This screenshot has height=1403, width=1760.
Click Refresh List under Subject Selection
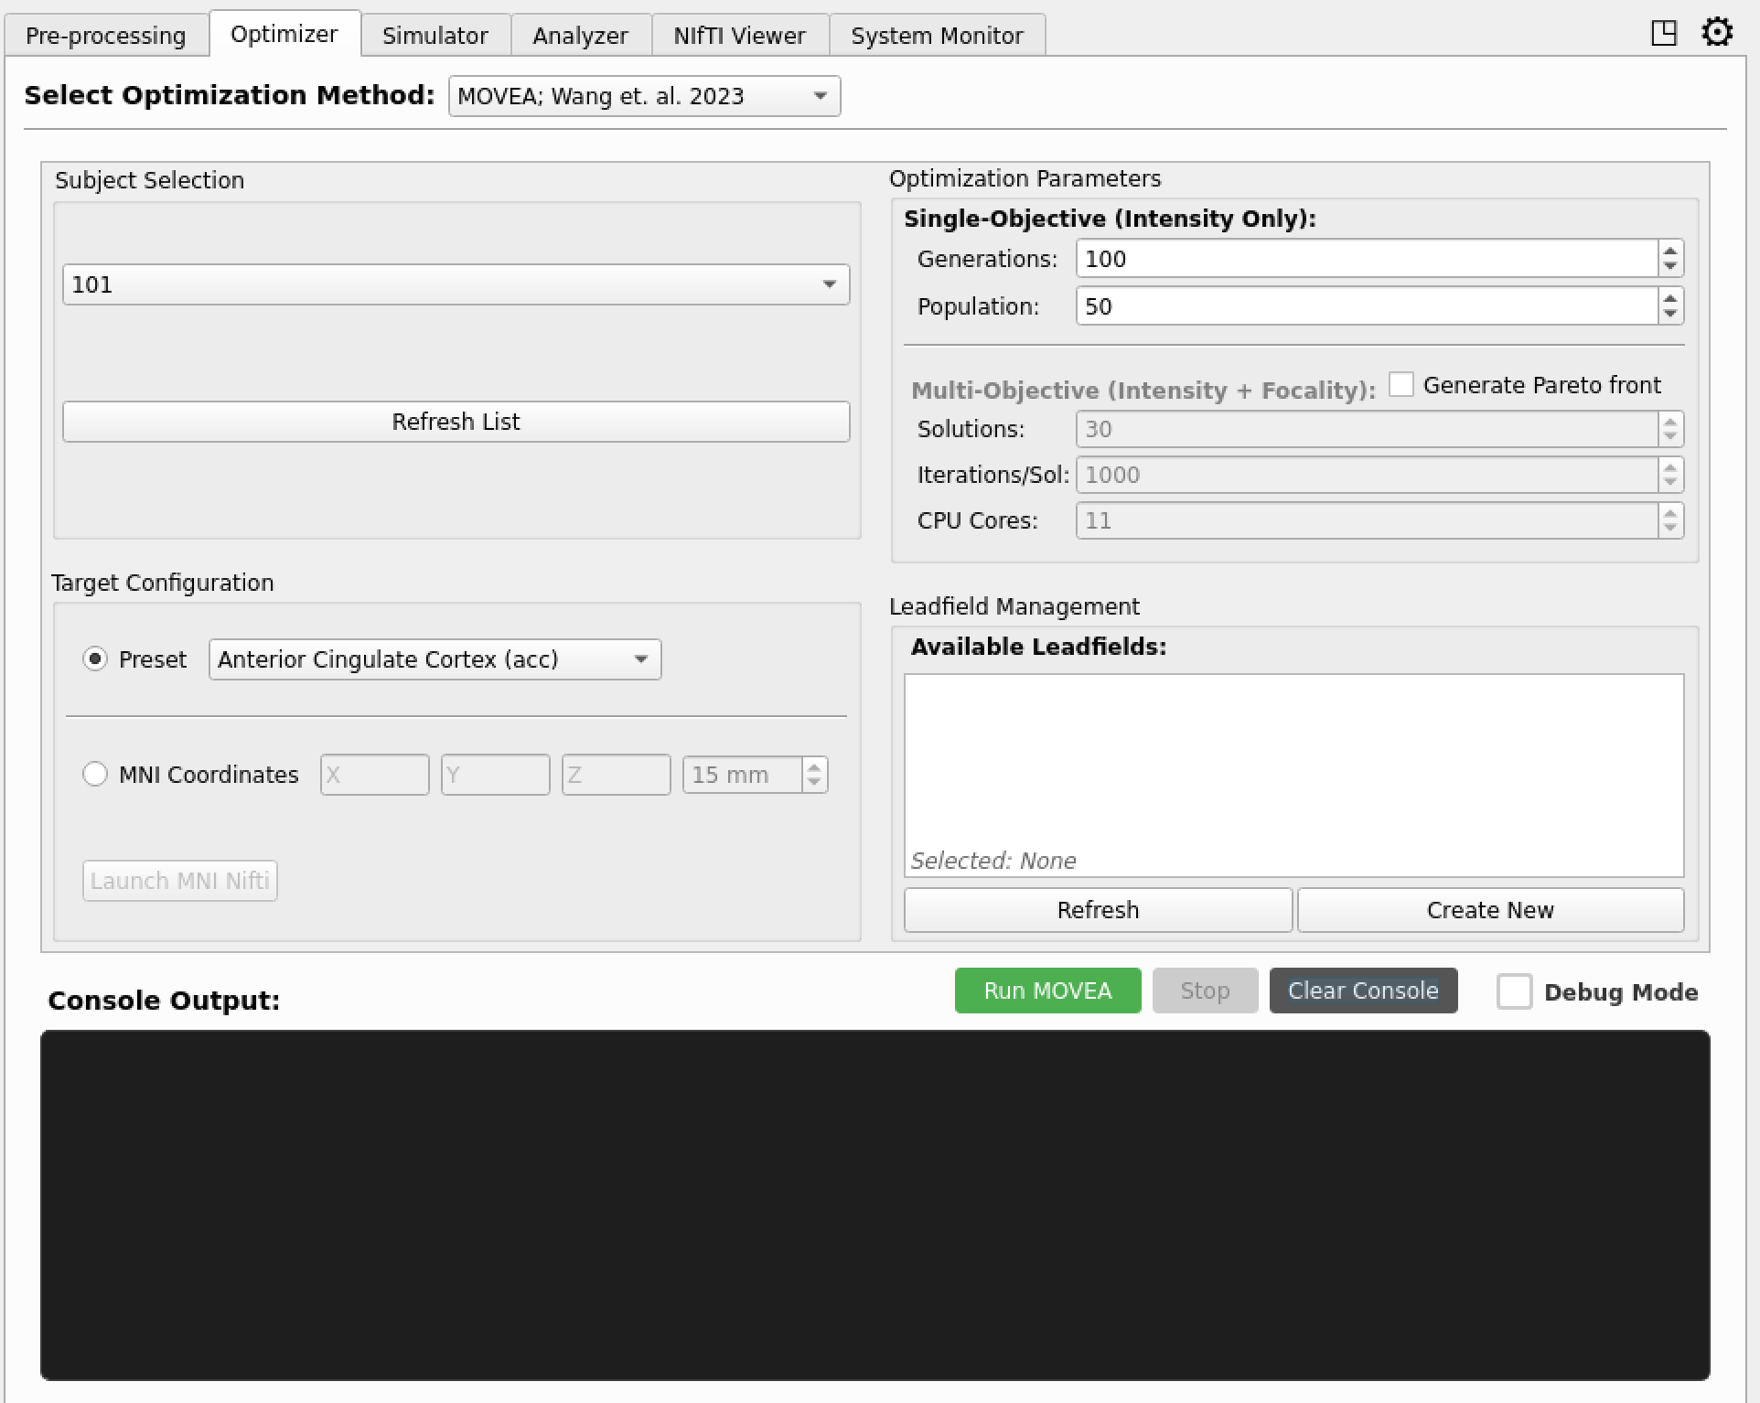pos(456,422)
